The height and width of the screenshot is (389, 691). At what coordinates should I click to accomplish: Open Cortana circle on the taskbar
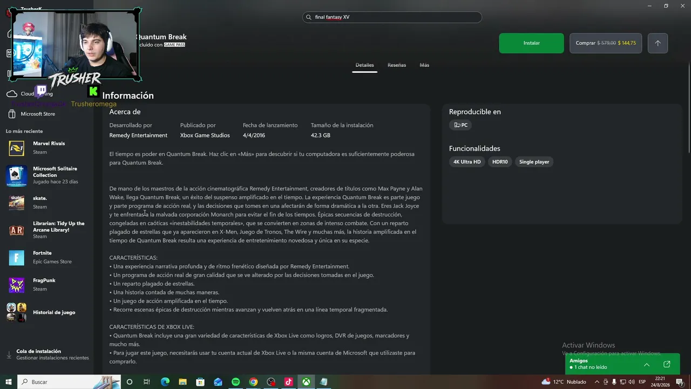pyautogui.click(x=130, y=382)
